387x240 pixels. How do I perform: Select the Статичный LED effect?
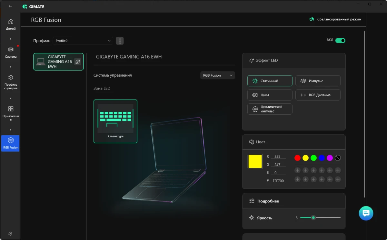click(x=270, y=81)
